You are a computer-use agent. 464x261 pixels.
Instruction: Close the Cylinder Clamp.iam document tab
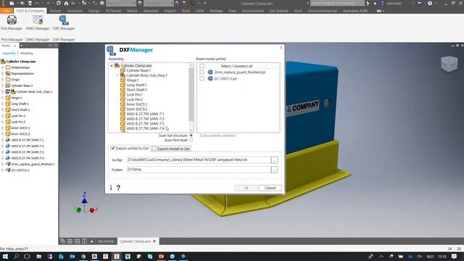(x=154, y=241)
